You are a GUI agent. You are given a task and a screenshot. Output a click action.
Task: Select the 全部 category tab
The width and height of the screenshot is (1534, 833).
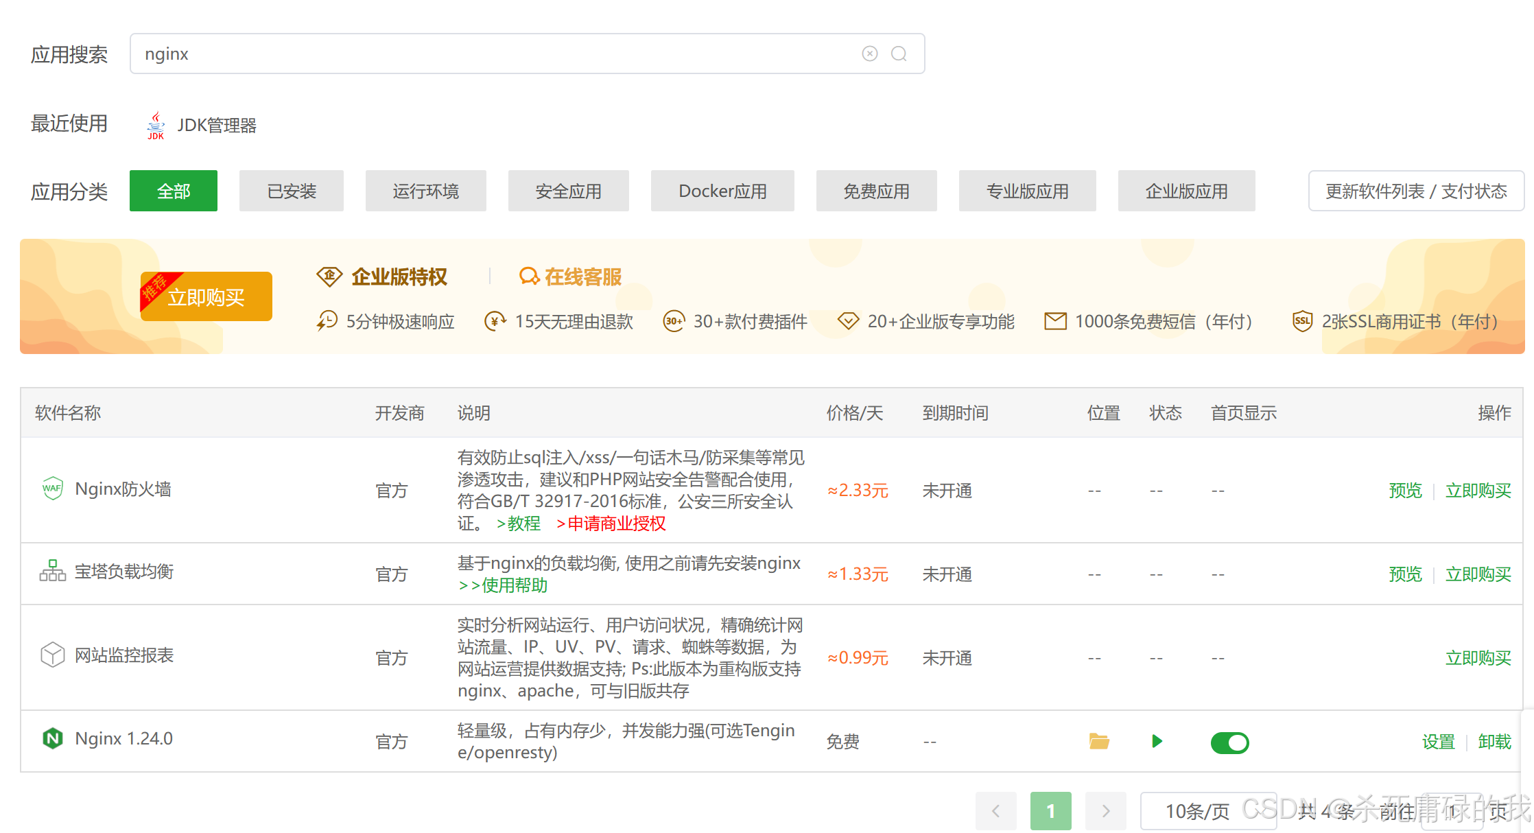tap(174, 191)
